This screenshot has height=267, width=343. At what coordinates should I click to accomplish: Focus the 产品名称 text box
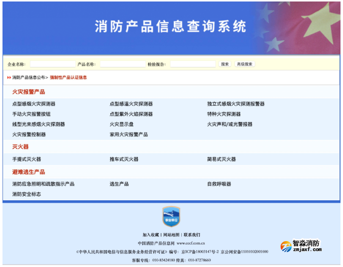tap(122, 64)
